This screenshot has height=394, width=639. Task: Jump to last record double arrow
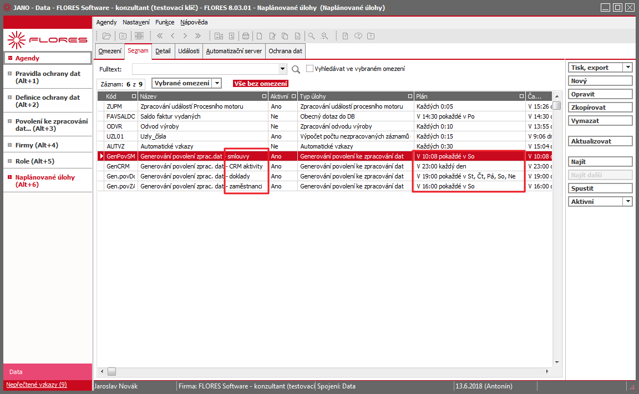(x=198, y=36)
